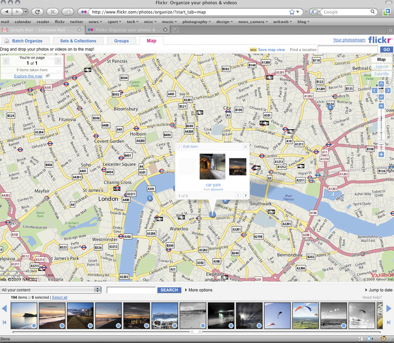Click the photo marker near Bethnal Green
The height and width of the screenshot is (343, 394).
point(330,107)
